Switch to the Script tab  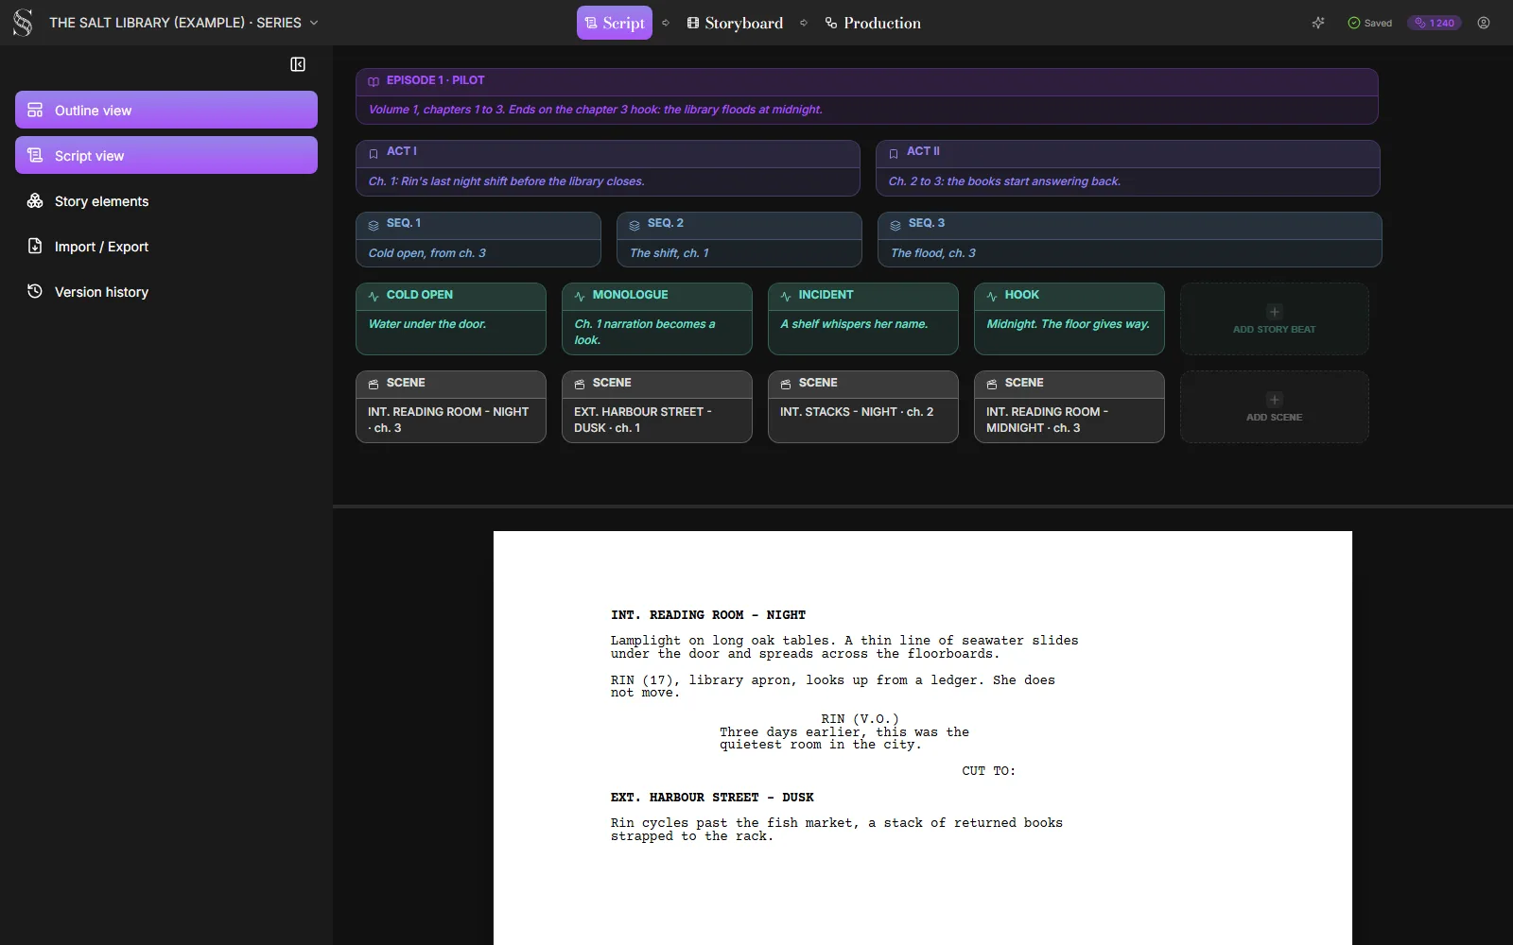click(615, 23)
